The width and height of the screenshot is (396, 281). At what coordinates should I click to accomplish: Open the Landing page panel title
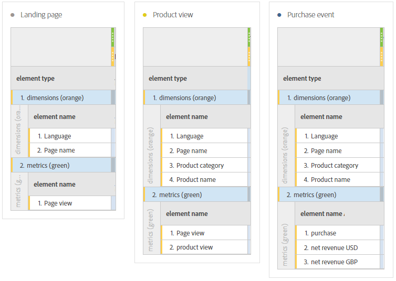[41, 15]
